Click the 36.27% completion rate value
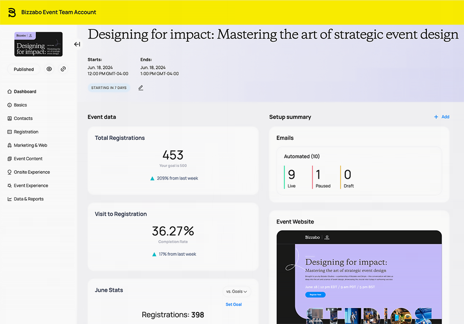This screenshot has width=464, height=324. pyautogui.click(x=173, y=231)
